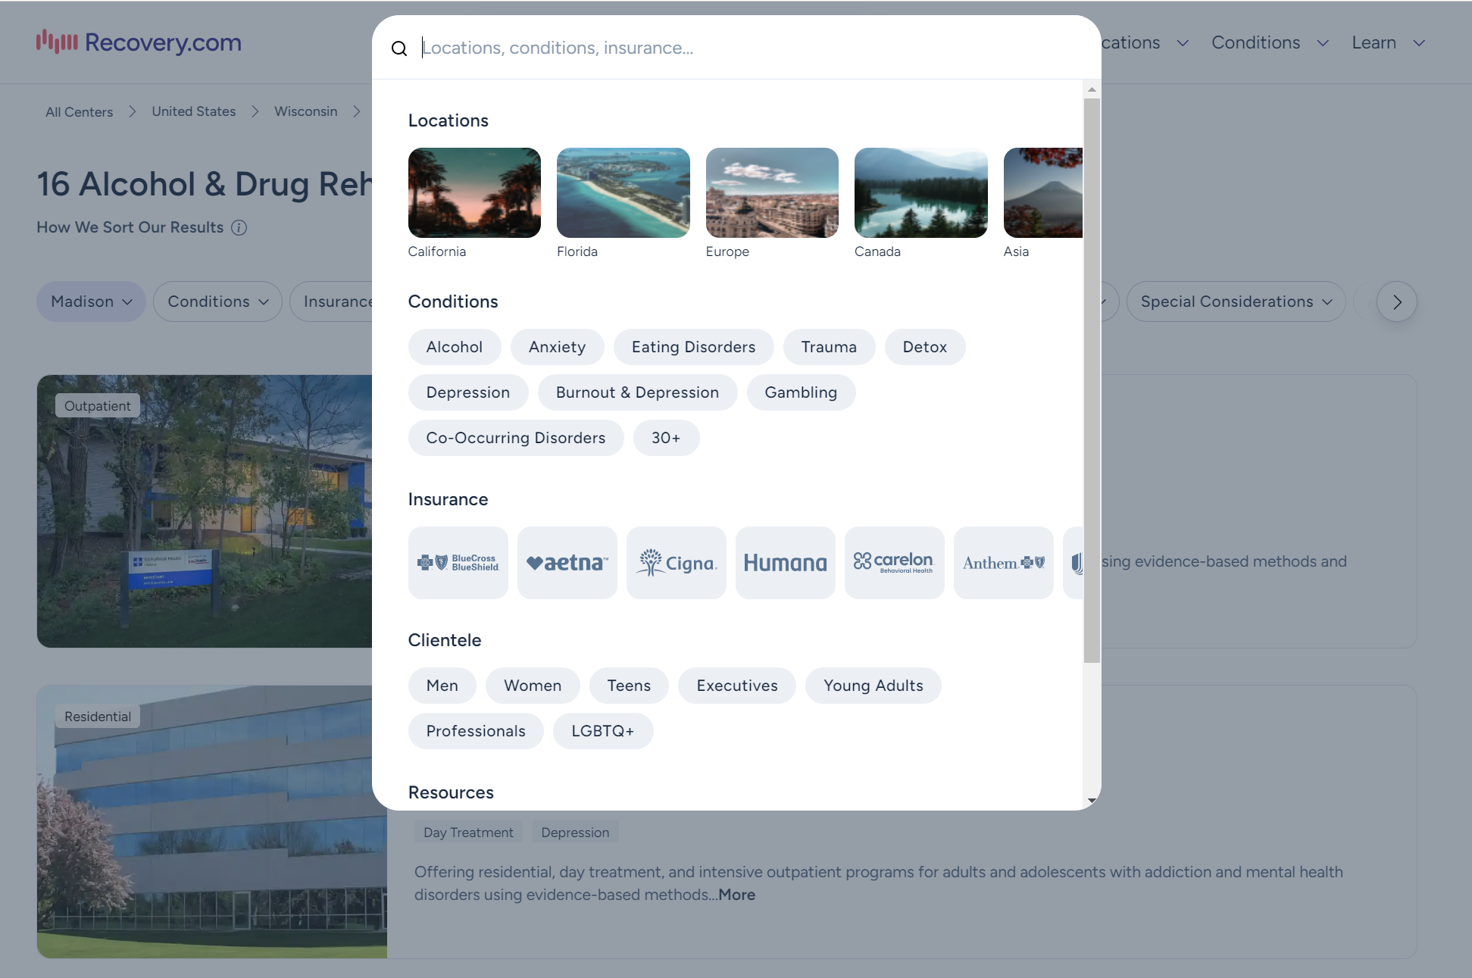Select the Humana insurance logo

(786, 563)
